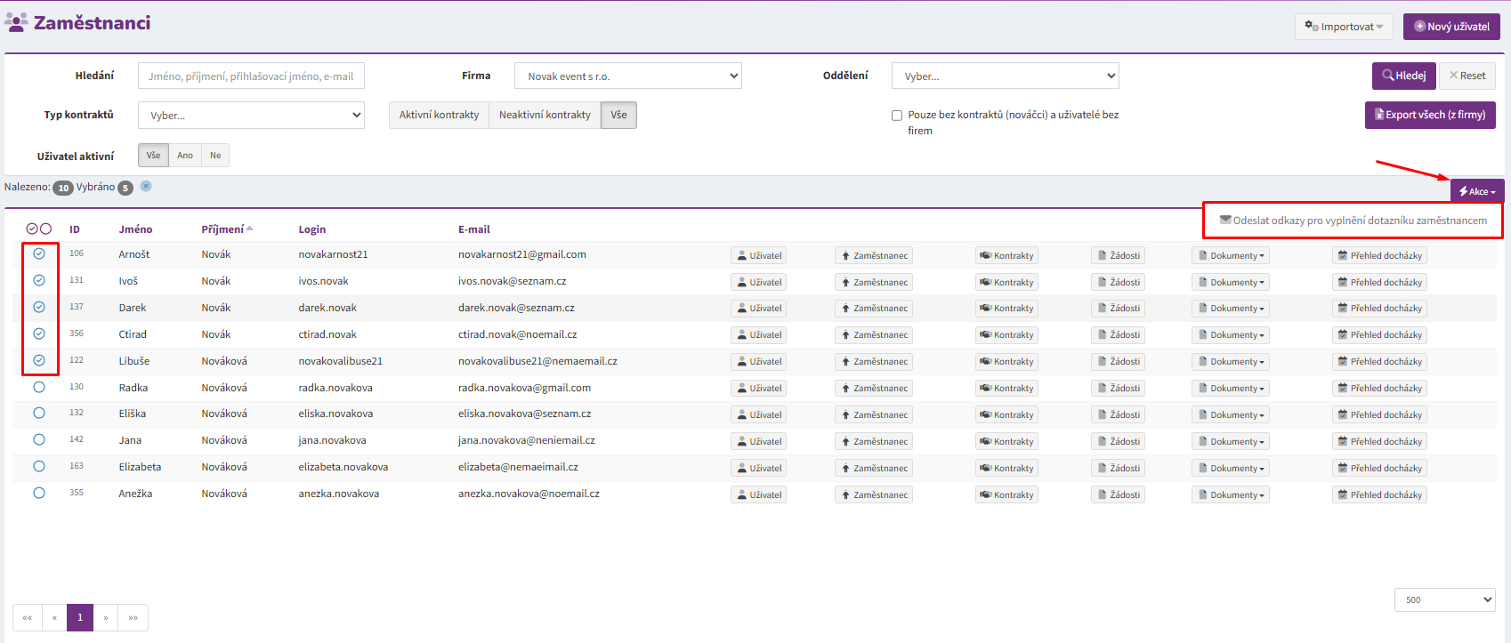1511x643 pixels.
Task: Switch to Aktivní kontrakty filter tab
Action: (439, 115)
